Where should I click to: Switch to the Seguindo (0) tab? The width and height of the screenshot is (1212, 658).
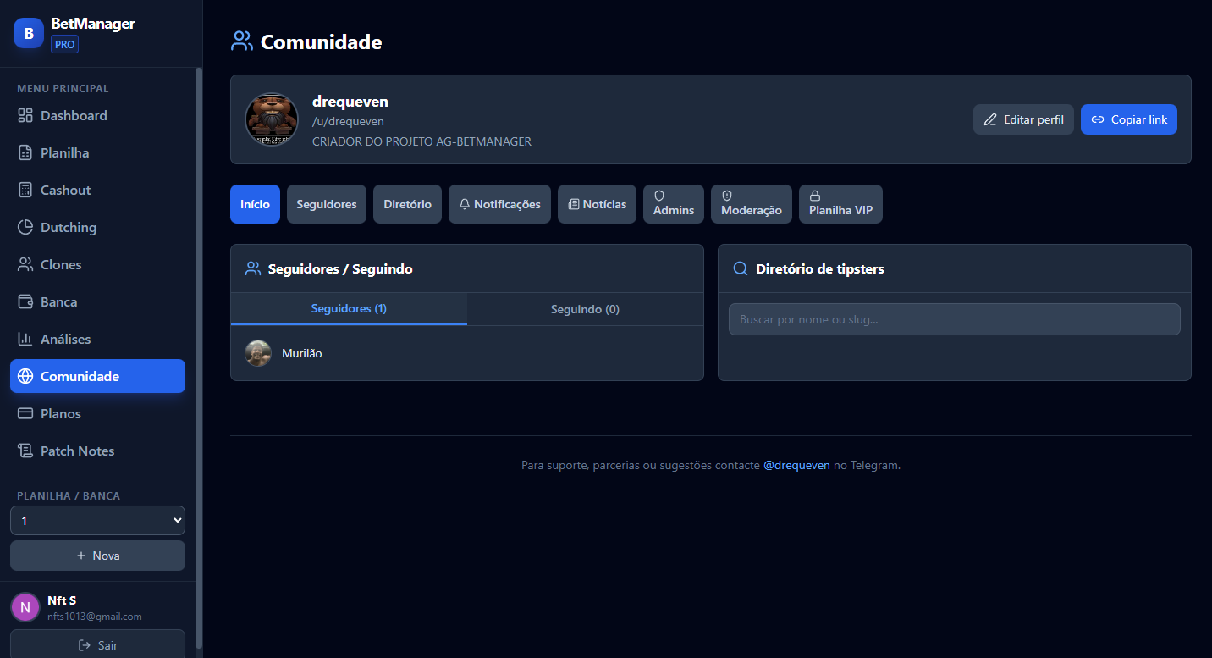[585, 309]
